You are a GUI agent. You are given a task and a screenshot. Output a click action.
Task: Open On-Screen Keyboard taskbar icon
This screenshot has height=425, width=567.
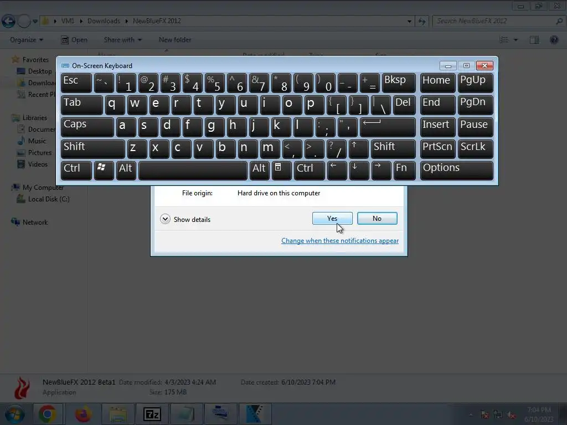(220, 414)
